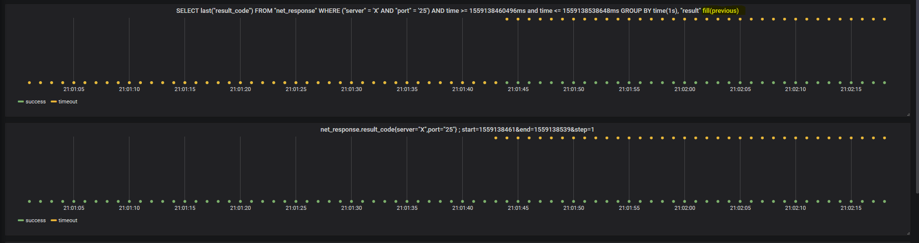Click 21:01:35 axis label in fill(previous) panel
The height and width of the screenshot is (243, 919).
[407, 90]
